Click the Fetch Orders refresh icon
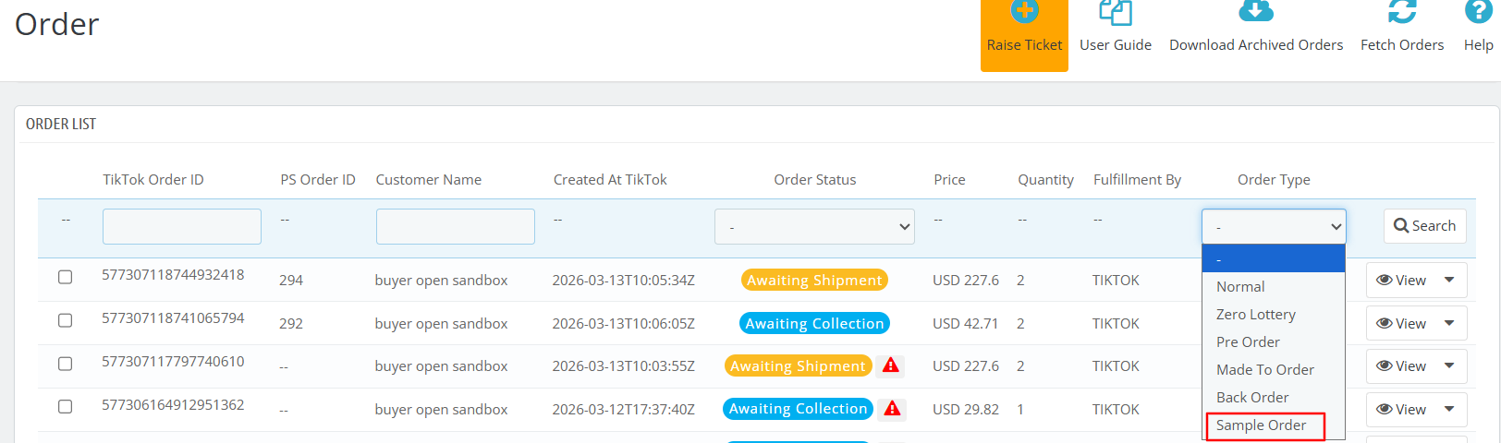The width and height of the screenshot is (1501, 443). pyautogui.click(x=1401, y=12)
